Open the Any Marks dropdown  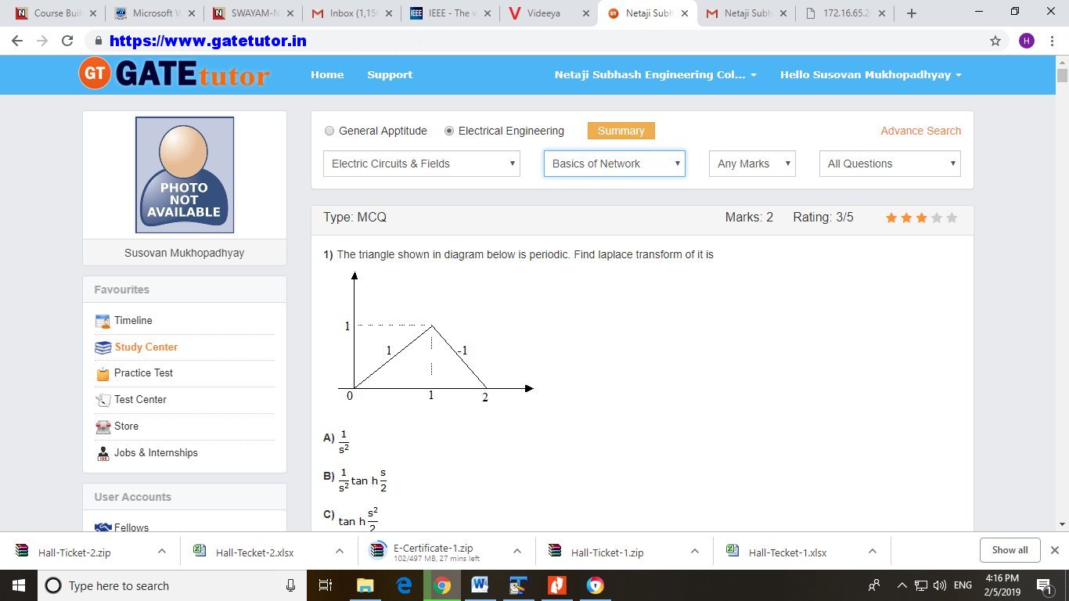(751, 164)
